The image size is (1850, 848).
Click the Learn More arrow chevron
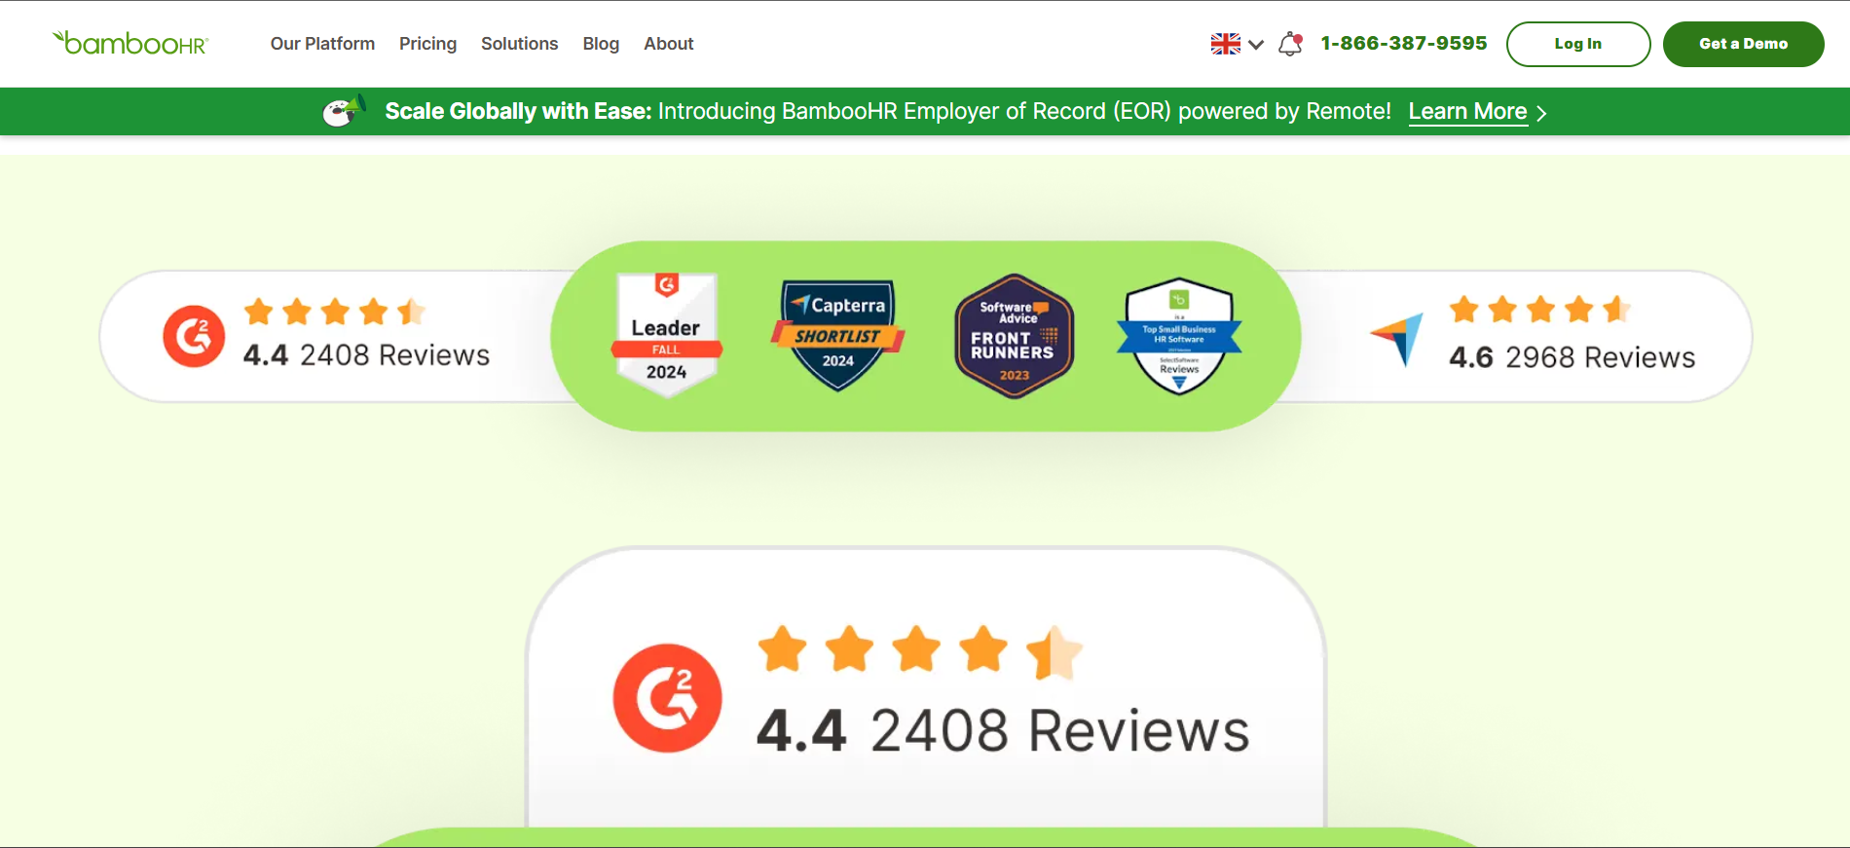pos(1541,113)
